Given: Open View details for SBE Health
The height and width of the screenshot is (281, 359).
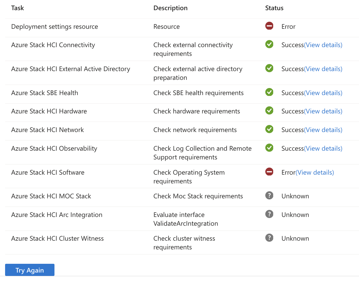Looking at the screenshot, I should coord(323,93).
